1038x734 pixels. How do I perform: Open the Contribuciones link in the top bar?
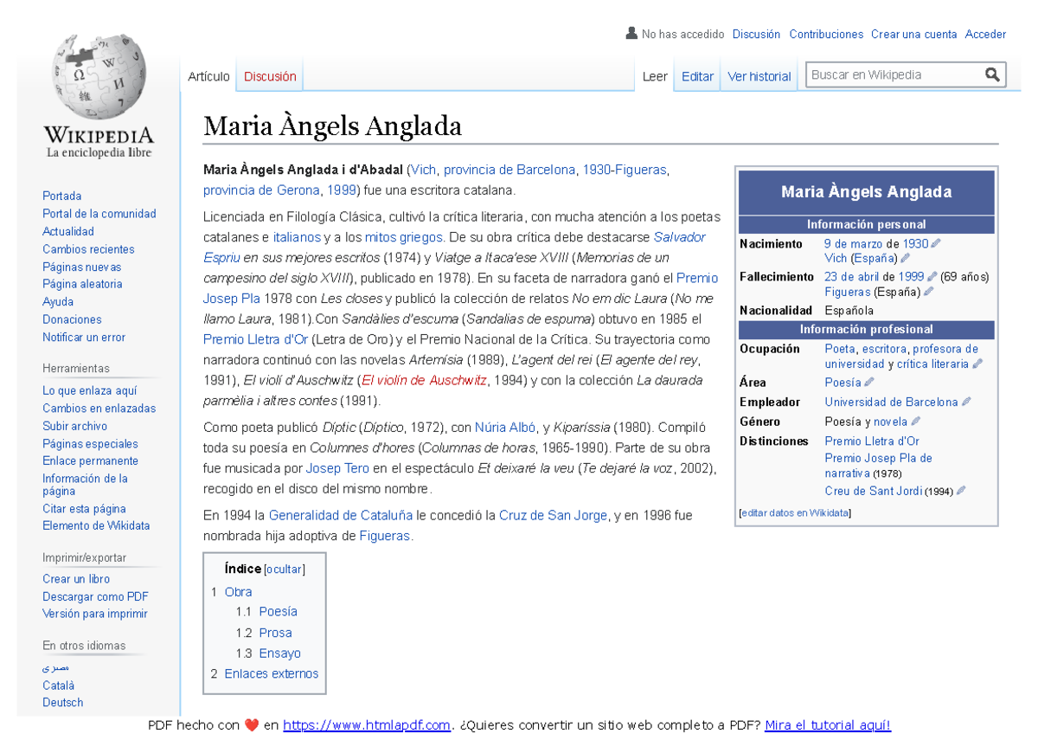[826, 35]
